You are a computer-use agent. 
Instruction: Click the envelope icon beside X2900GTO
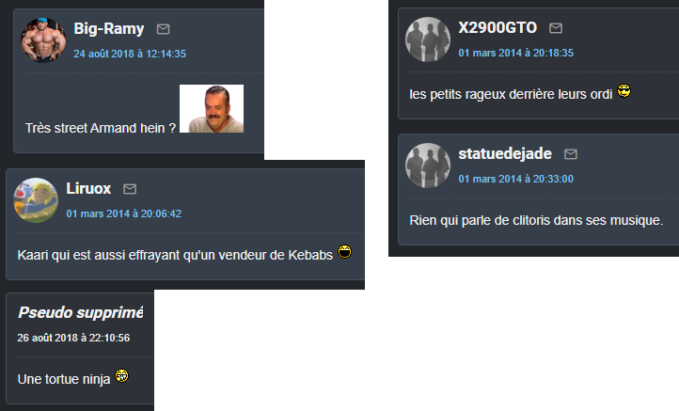556,28
